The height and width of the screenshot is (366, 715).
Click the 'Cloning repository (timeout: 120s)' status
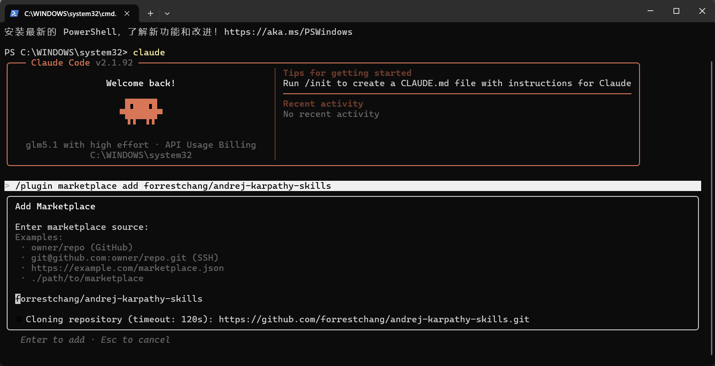tap(119, 319)
